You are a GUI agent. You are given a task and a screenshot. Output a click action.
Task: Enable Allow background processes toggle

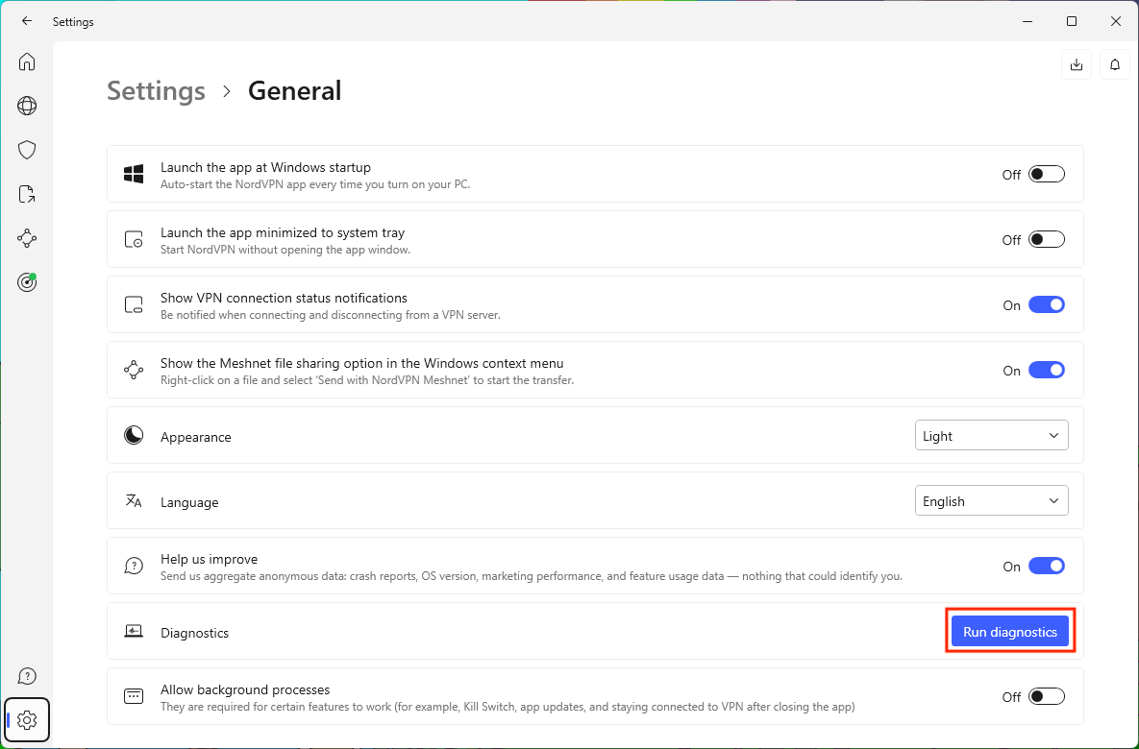(x=1046, y=697)
